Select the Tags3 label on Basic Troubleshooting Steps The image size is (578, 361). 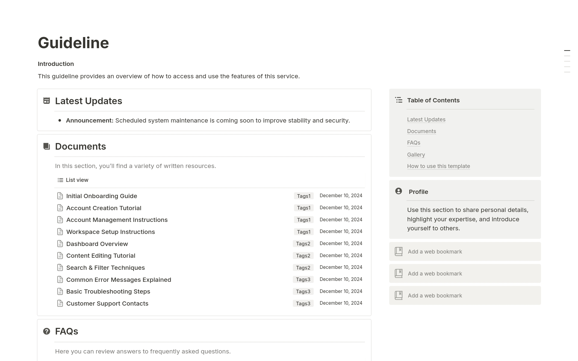tap(303, 291)
